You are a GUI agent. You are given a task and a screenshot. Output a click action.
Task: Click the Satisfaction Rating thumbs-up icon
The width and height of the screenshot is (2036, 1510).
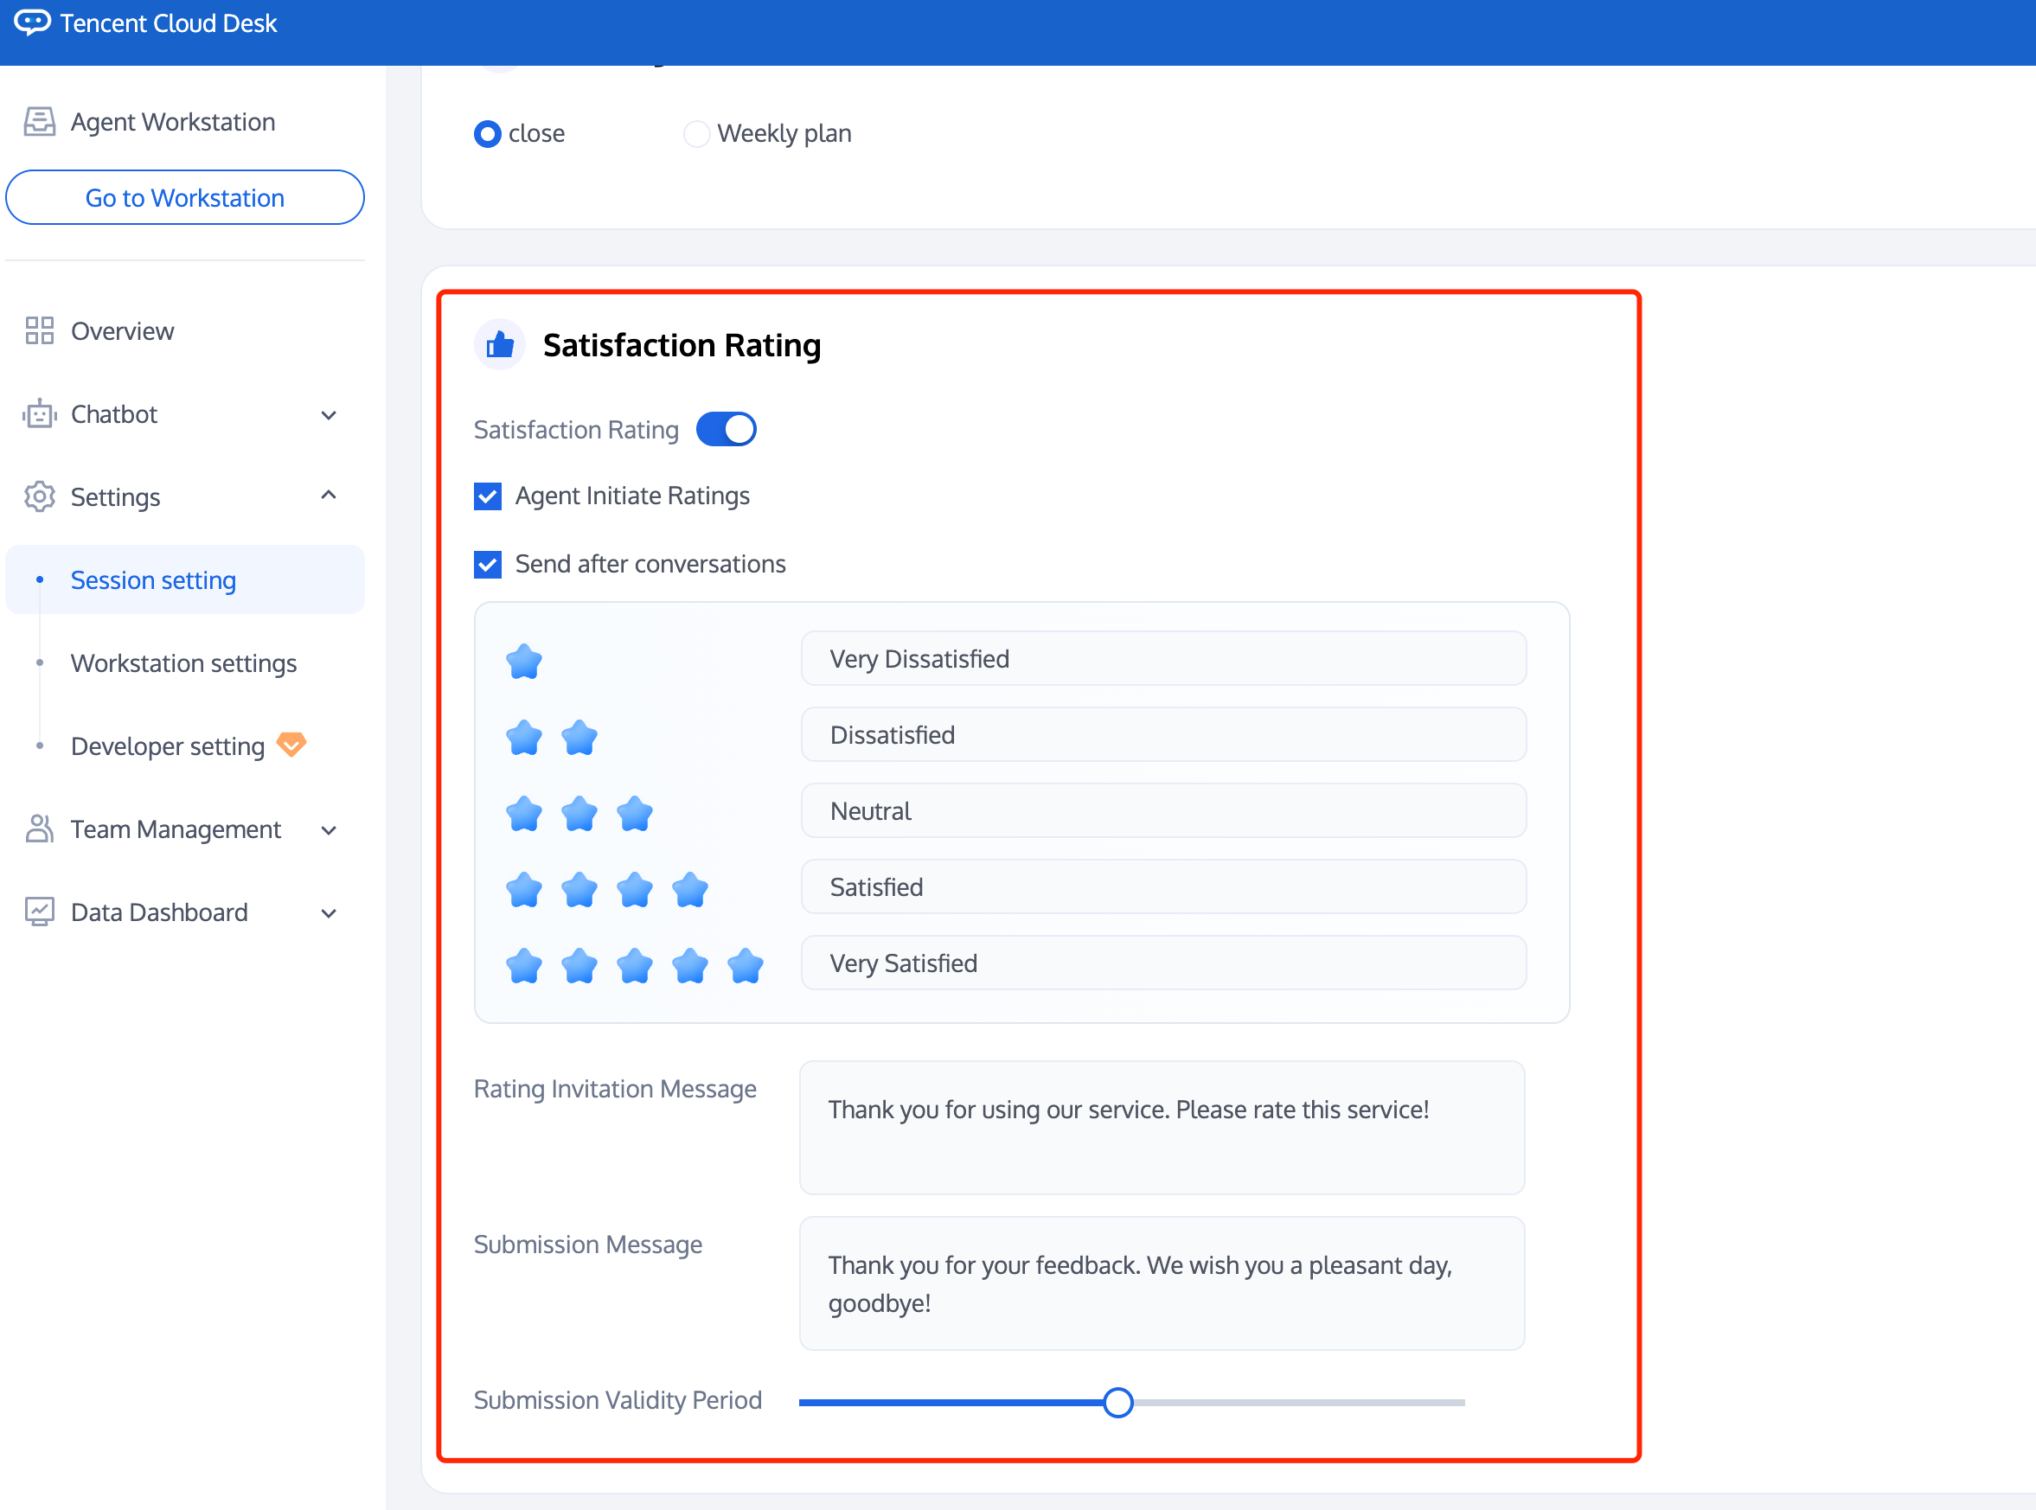(500, 344)
